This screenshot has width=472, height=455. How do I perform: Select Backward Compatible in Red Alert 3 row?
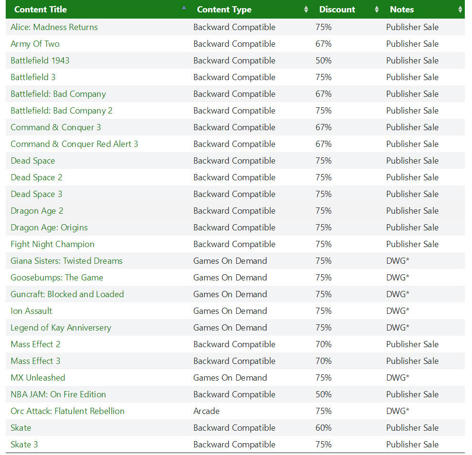234,144
